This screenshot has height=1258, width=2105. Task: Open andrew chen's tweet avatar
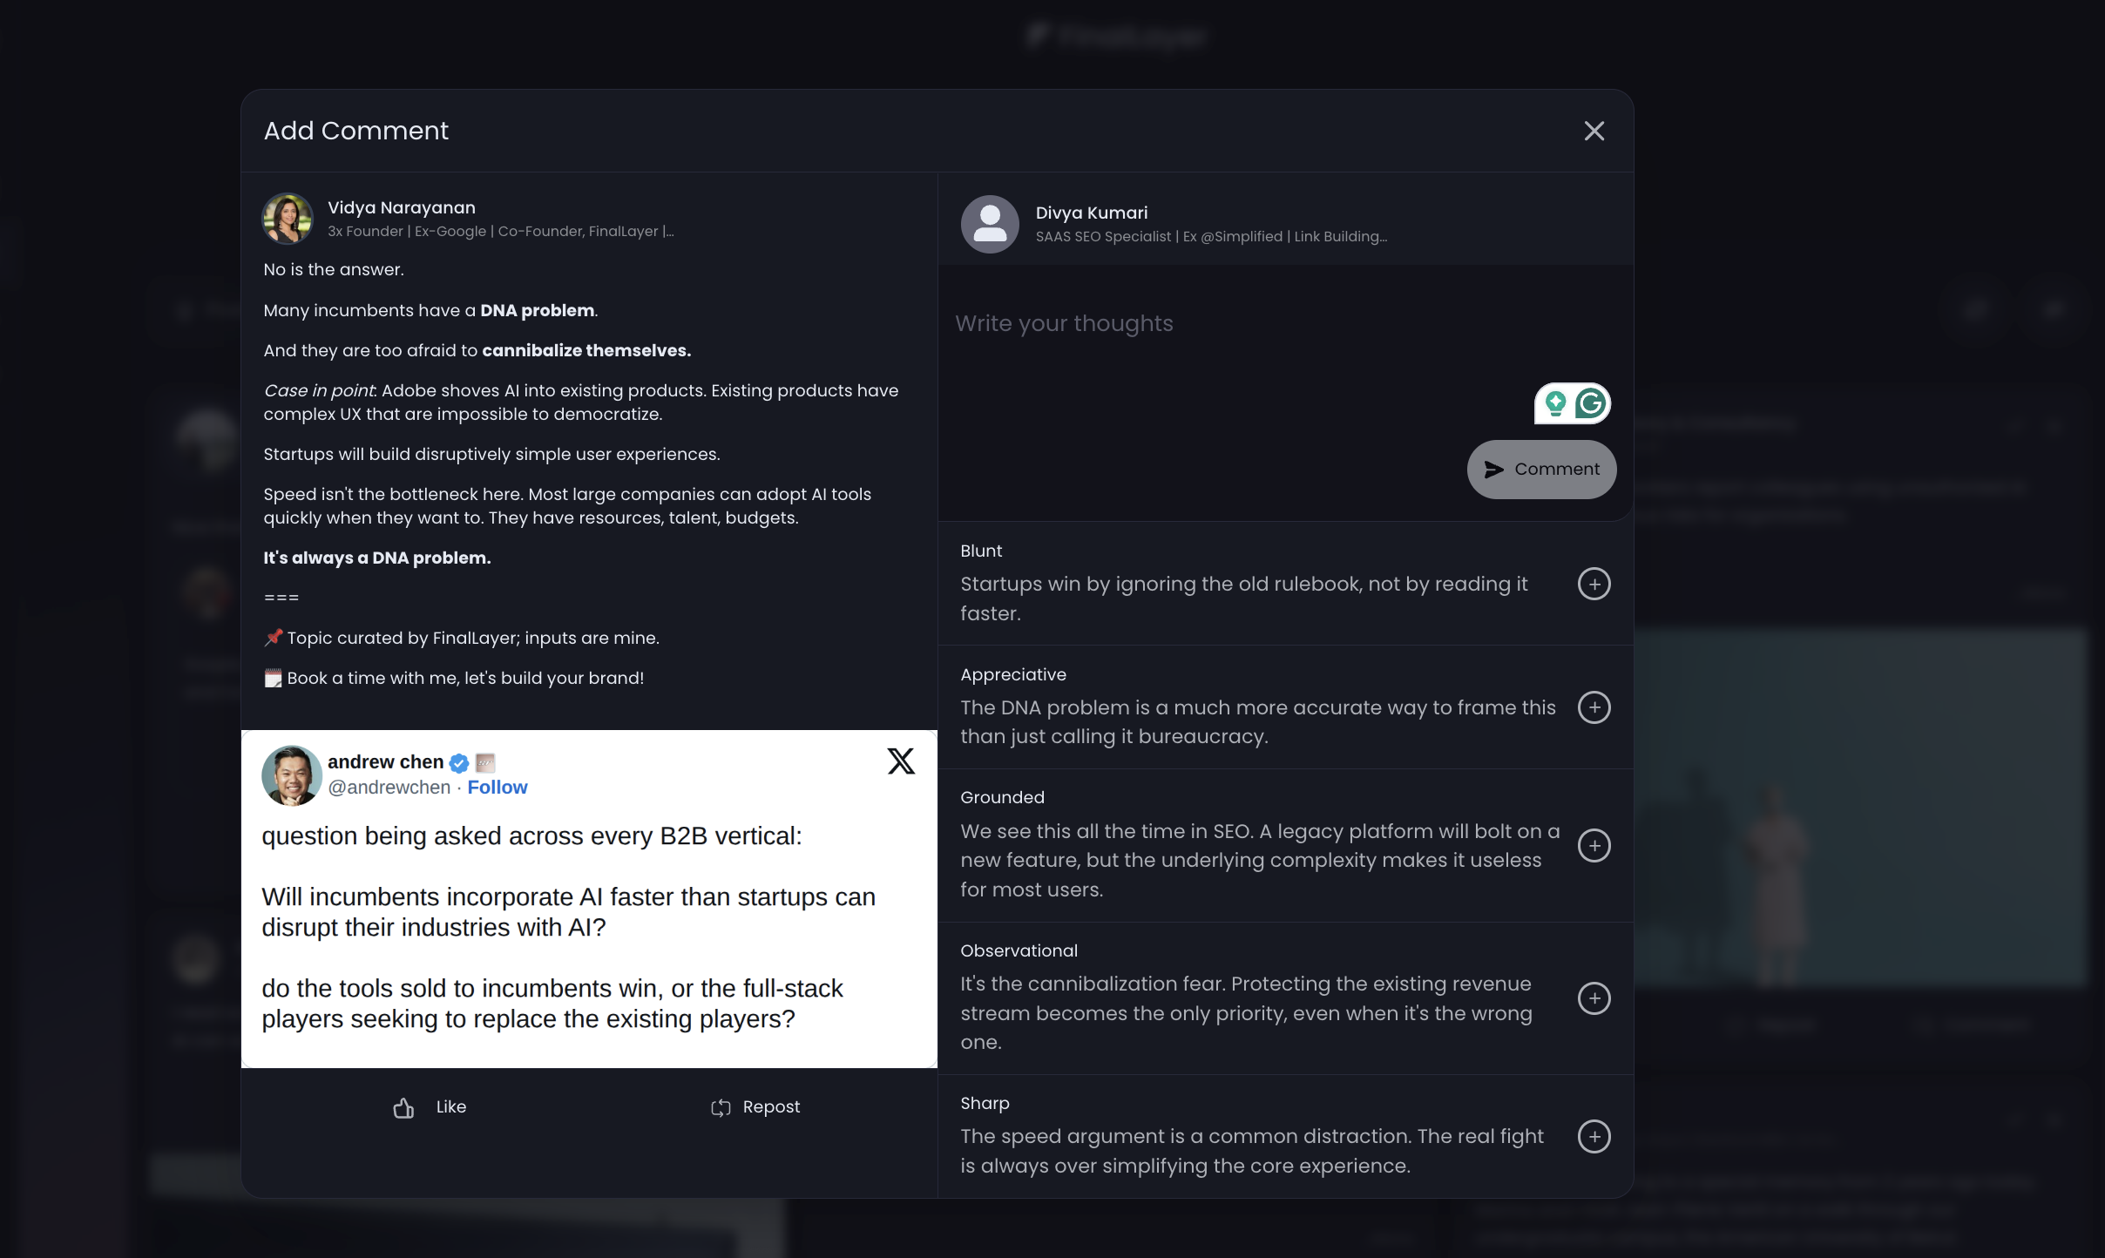tap(292, 775)
